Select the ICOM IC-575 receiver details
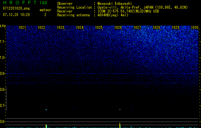The height and width of the screenshot is (128, 201). [x=128, y=11]
